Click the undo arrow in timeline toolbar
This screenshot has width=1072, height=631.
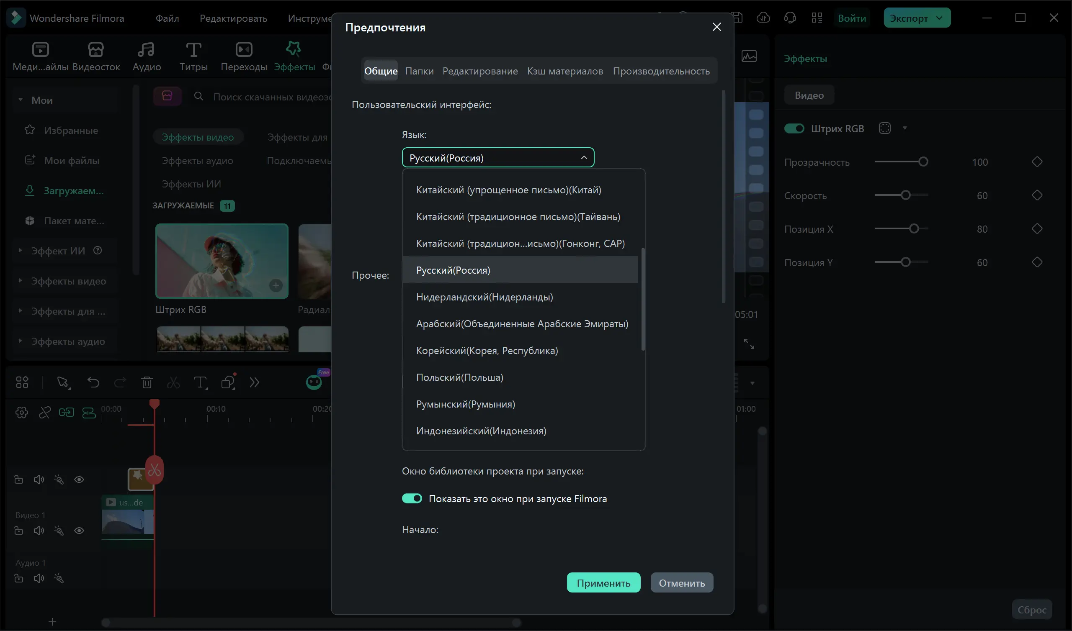point(93,383)
